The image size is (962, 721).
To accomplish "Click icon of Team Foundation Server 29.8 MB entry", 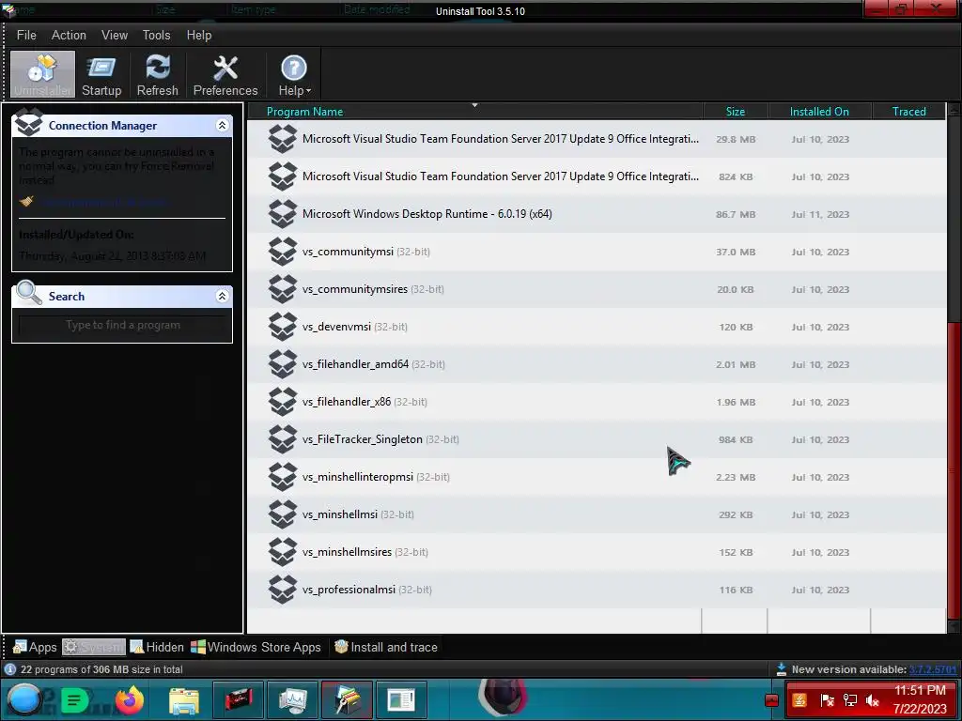I will 283,139.
